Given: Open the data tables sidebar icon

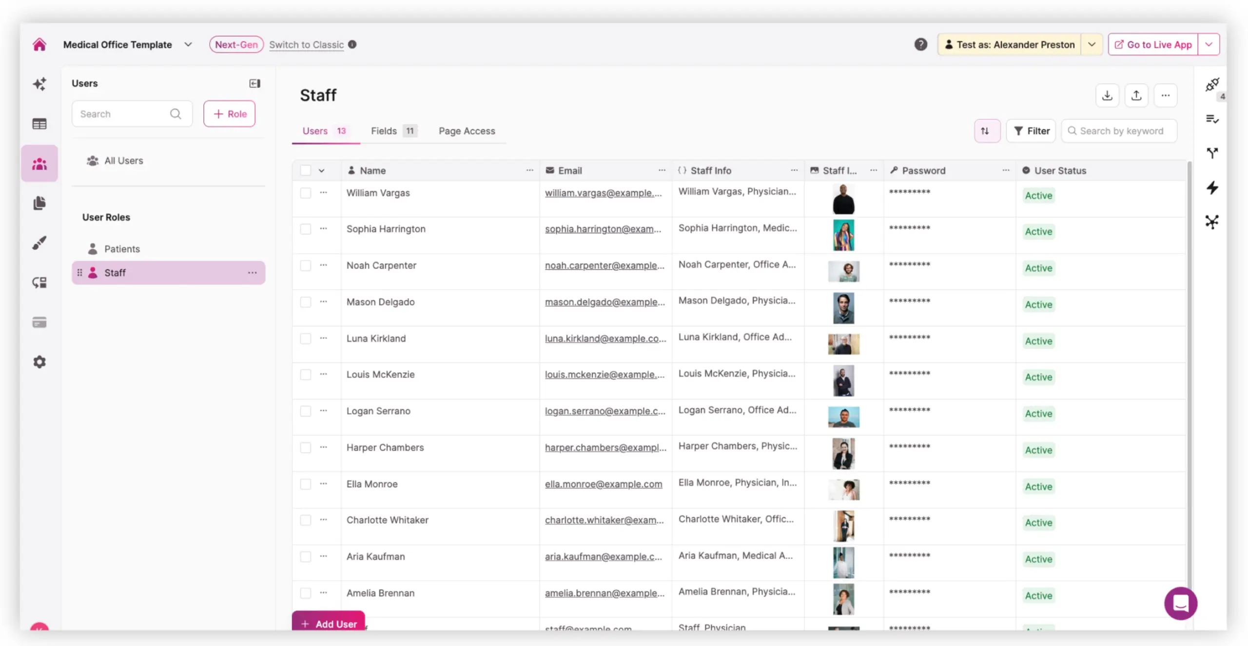Looking at the screenshot, I should (39, 124).
